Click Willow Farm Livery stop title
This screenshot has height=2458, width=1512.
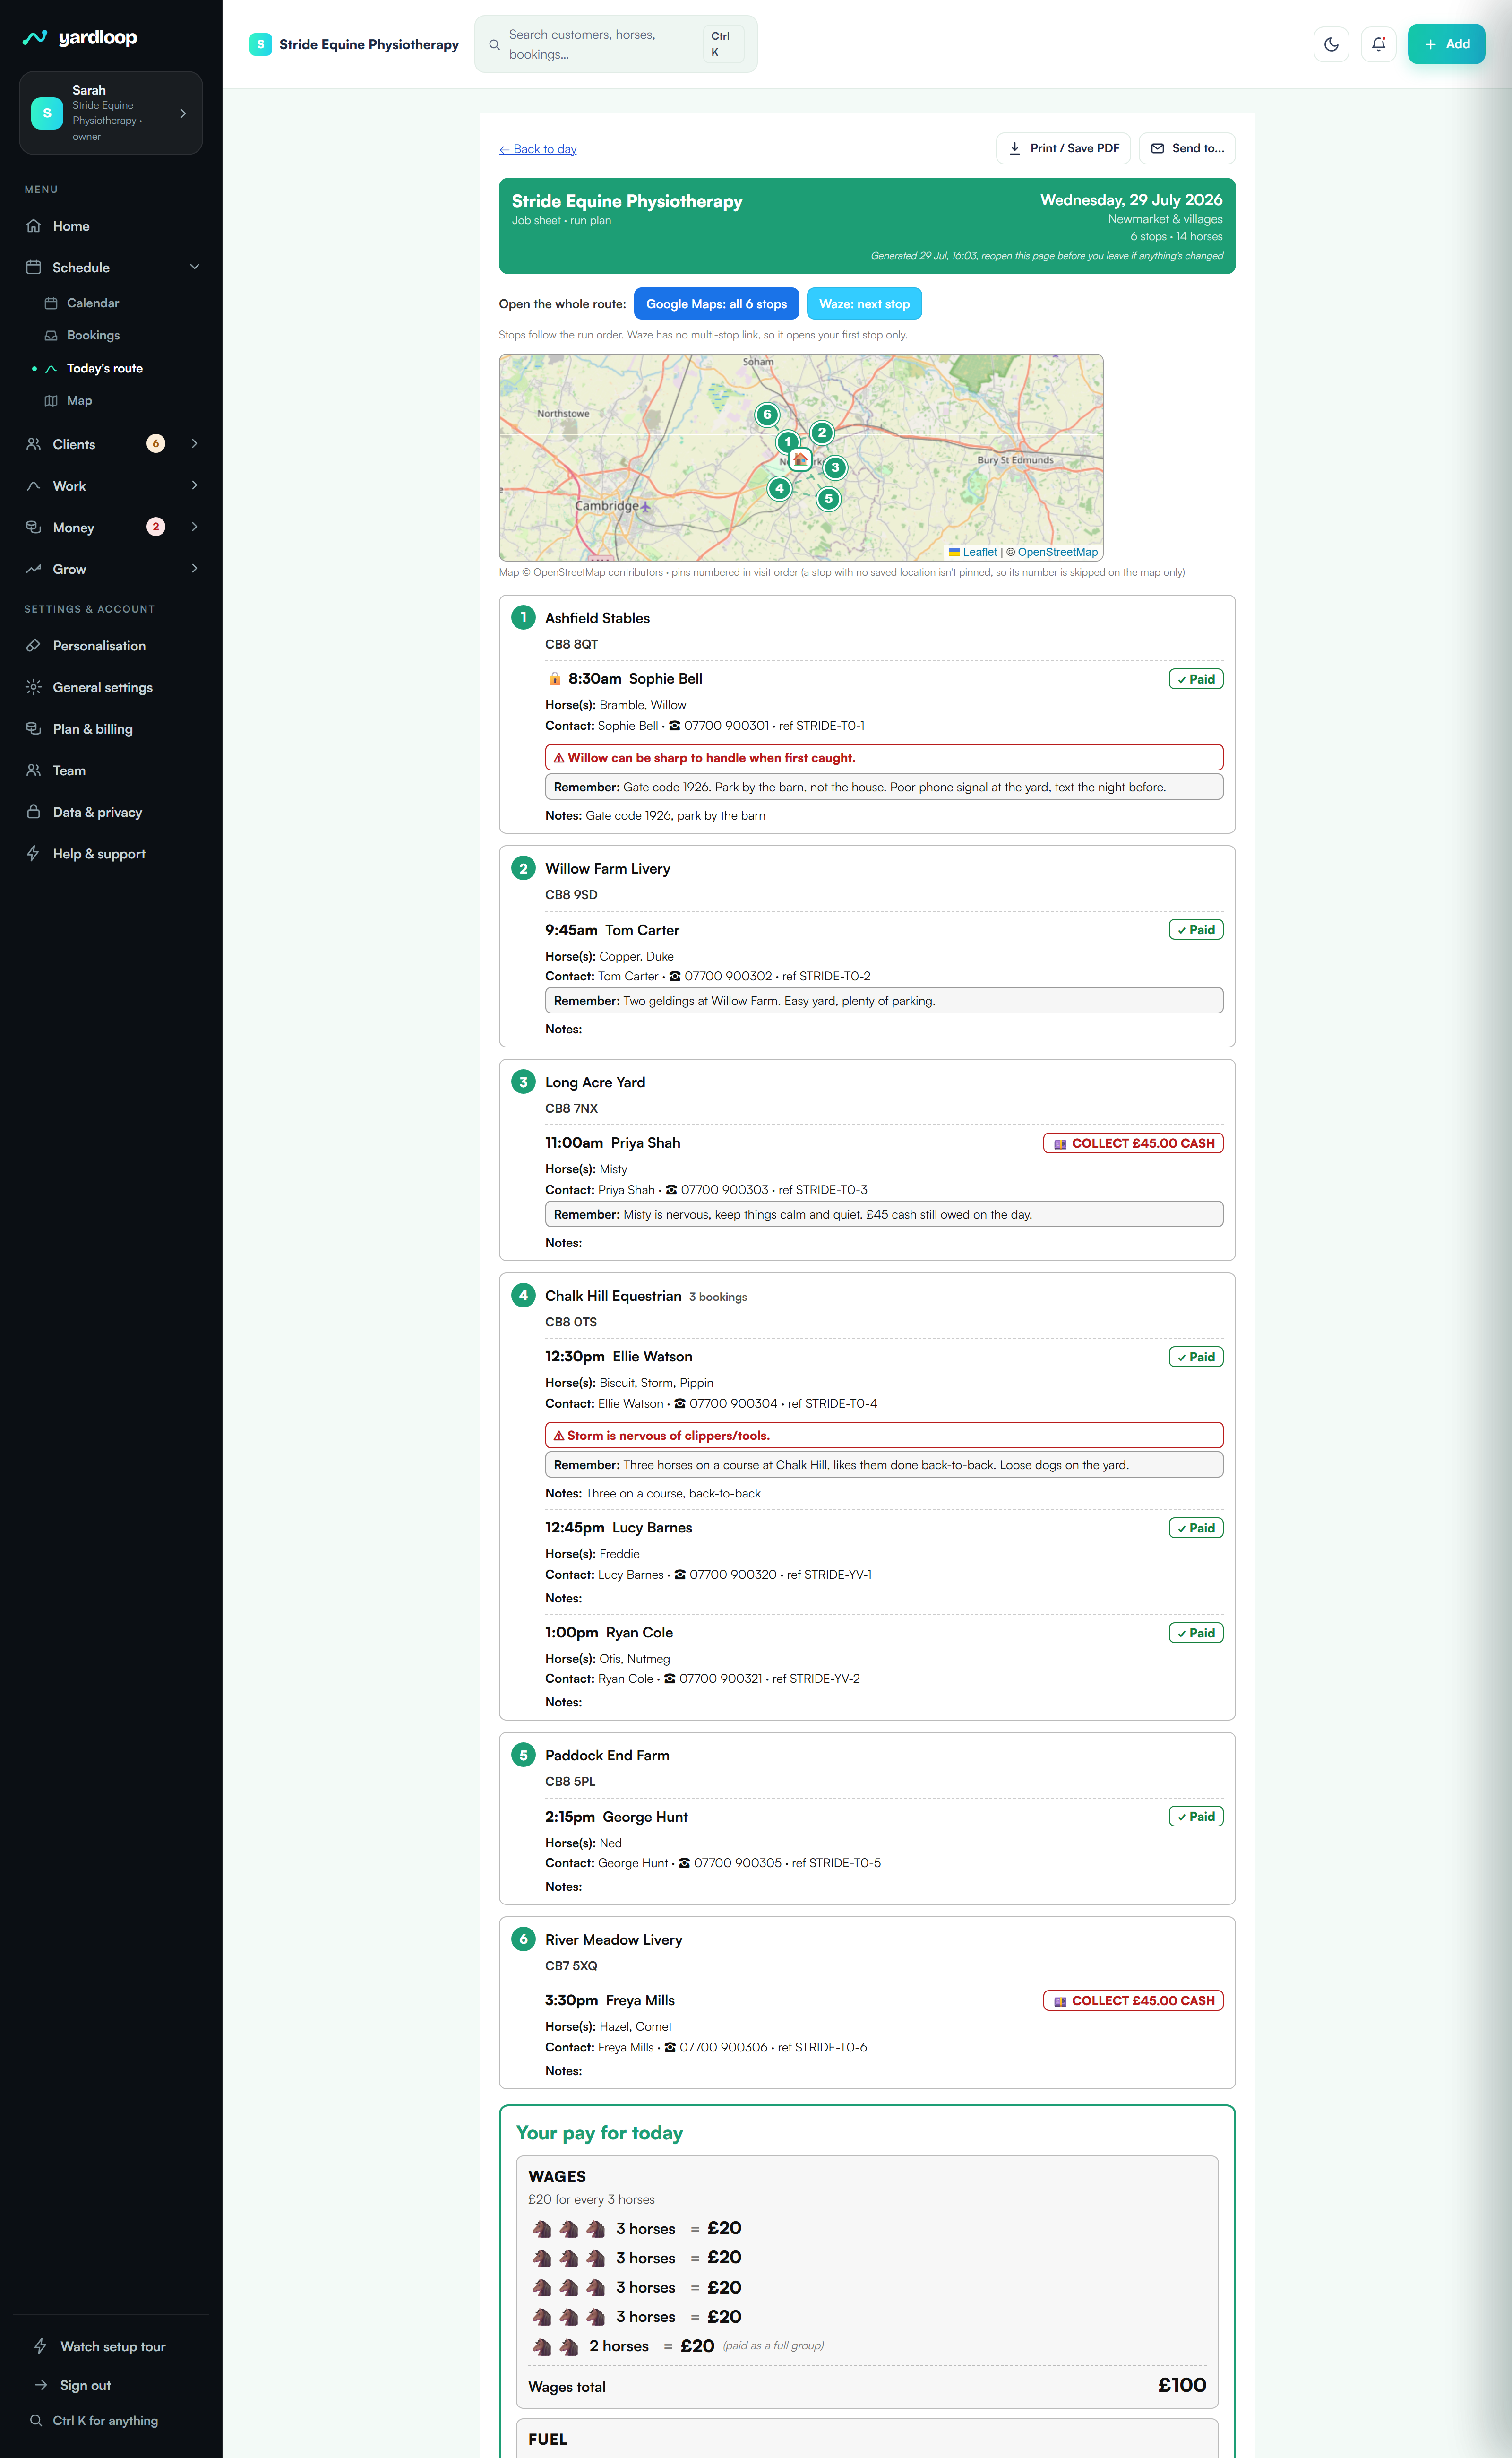click(607, 868)
